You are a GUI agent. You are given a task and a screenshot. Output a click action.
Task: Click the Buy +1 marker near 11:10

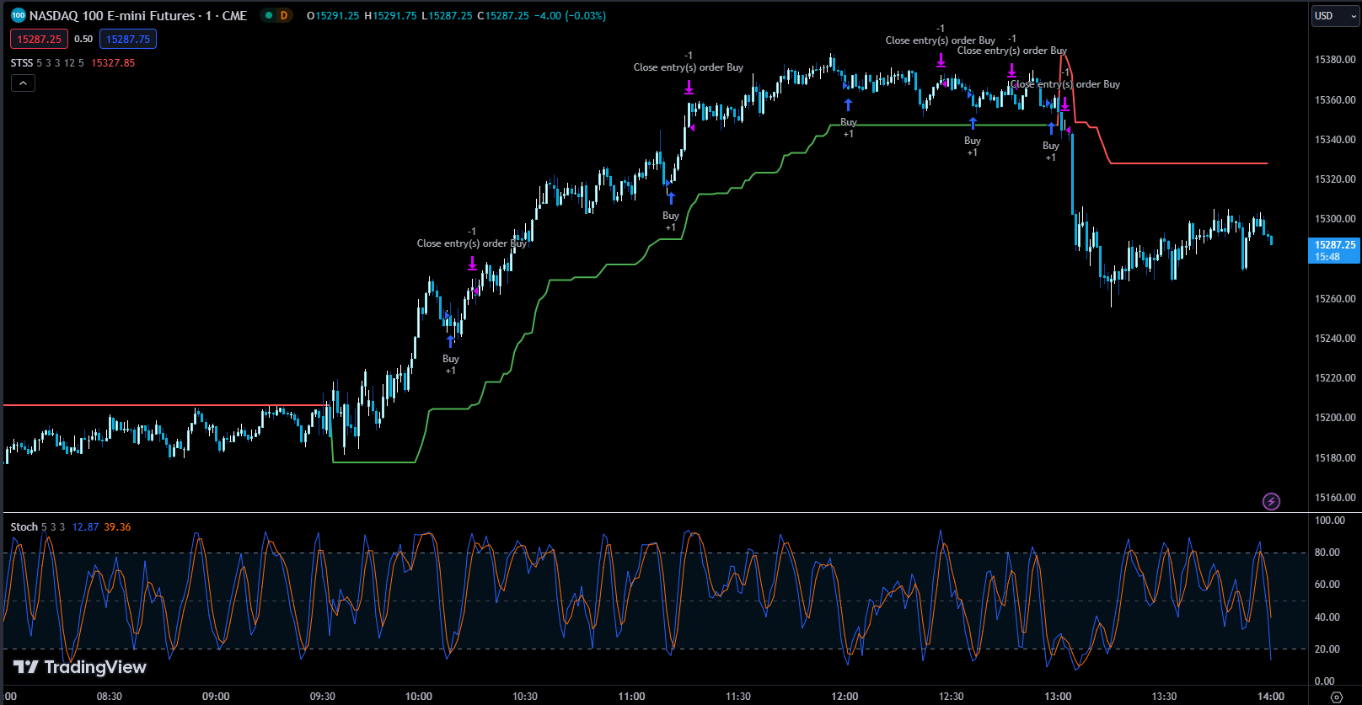(671, 212)
